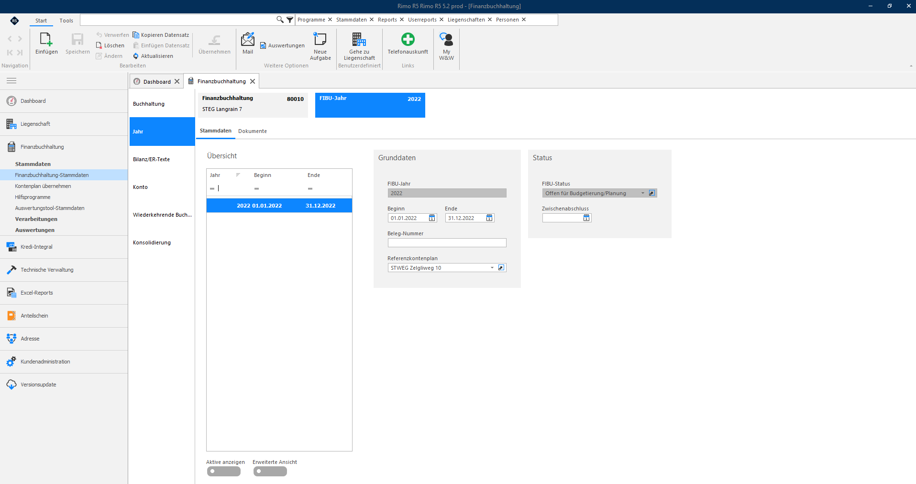Image resolution: width=916 pixels, height=484 pixels.
Task: Open Kontenplan übernehmen in sidebar
Action: coord(43,186)
